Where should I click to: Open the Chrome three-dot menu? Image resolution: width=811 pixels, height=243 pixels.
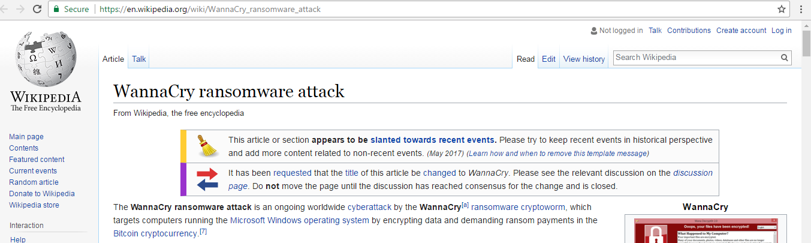pyautogui.click(x=801, y=9)
